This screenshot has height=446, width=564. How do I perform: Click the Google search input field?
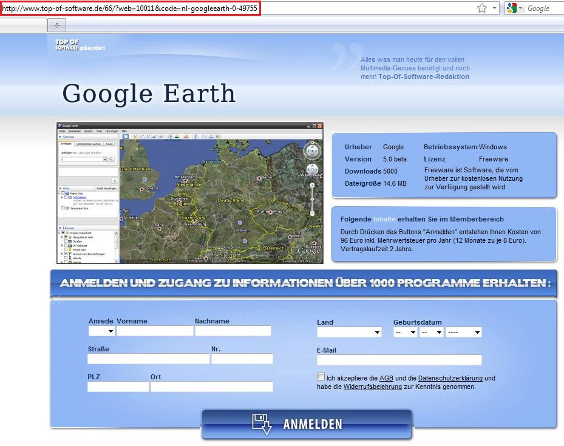click(x=545, y=8)
